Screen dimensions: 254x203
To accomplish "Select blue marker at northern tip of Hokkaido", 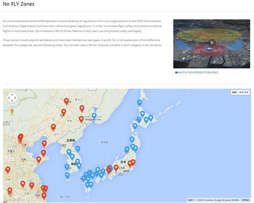I will pos(140,103).
